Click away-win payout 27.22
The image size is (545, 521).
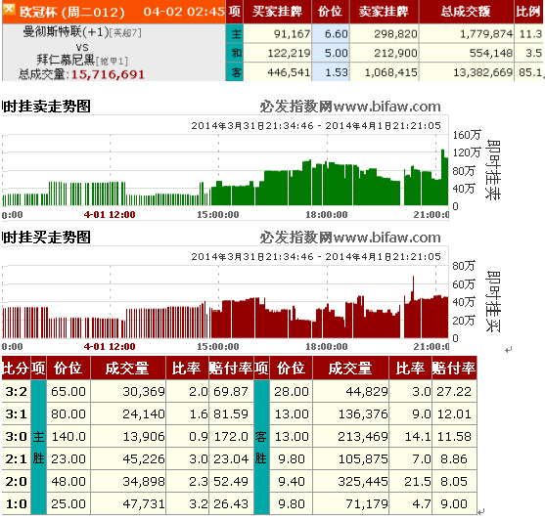tap(454, 392)
